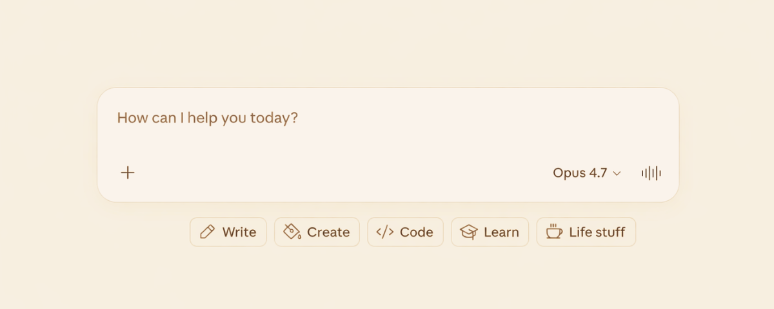Select the Life stuff suggestion button

(x=586, y=232)
